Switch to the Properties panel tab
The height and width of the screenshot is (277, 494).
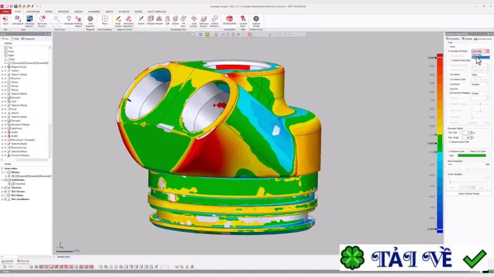[x=453, y=39]
